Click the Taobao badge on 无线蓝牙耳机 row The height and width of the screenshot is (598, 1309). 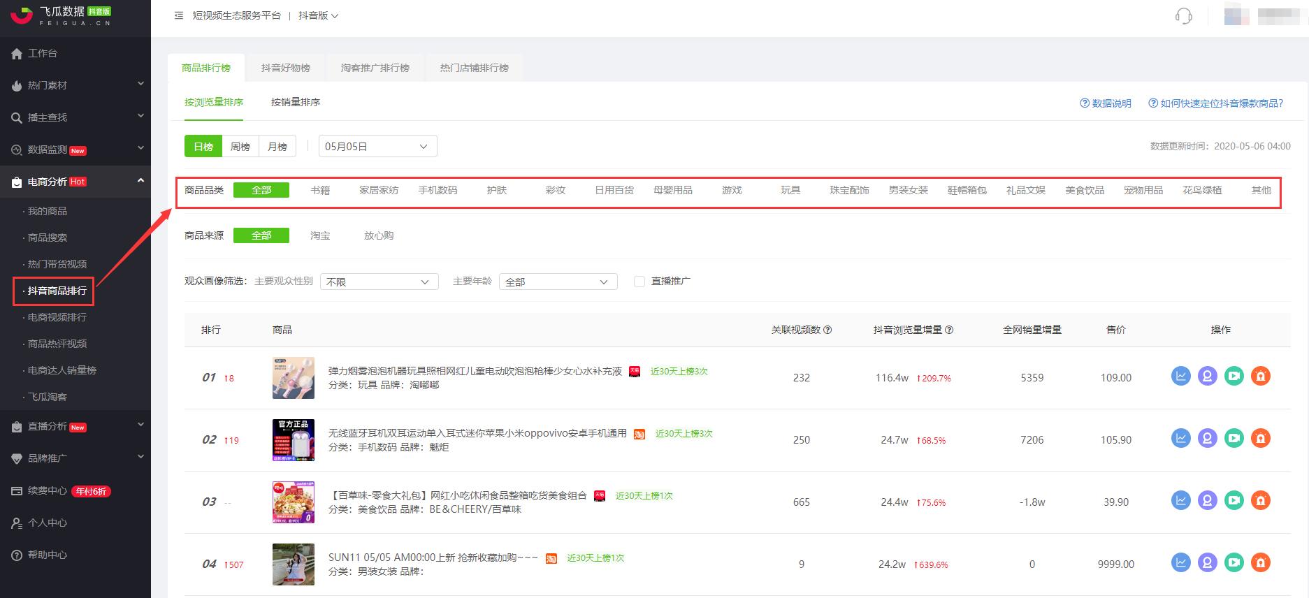coord(639,434)
